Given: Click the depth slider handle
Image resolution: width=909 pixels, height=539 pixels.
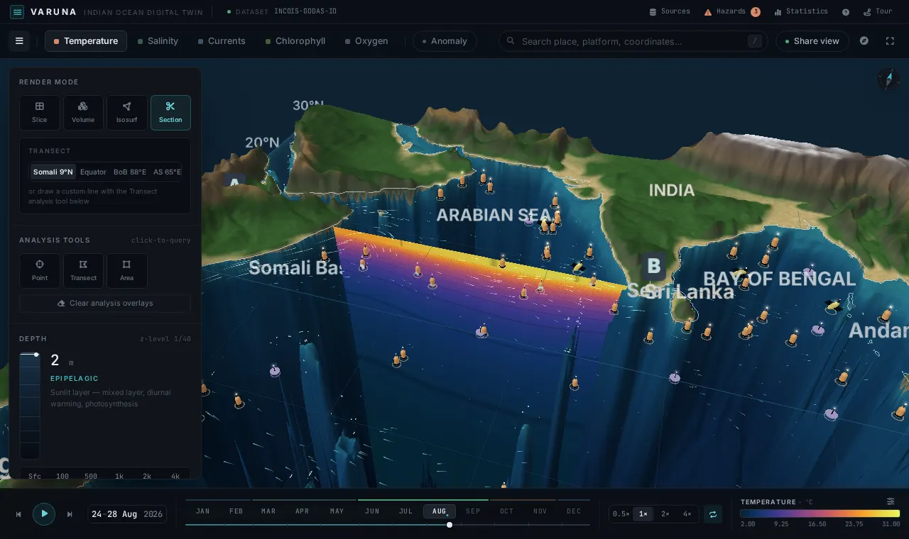Looking at the screenshot, I should coord(36,355).
